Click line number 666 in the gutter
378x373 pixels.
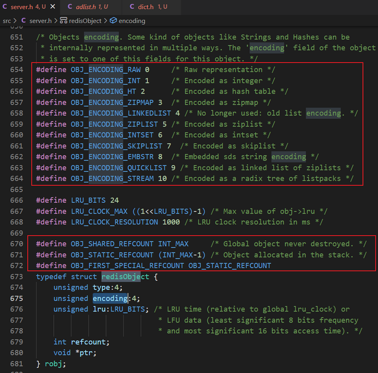coord(17,200)
